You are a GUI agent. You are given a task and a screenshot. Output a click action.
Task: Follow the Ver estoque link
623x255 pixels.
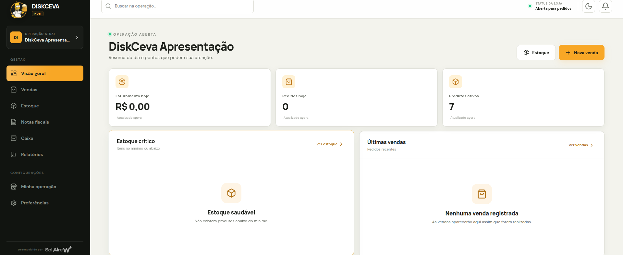tap(329, 144)
